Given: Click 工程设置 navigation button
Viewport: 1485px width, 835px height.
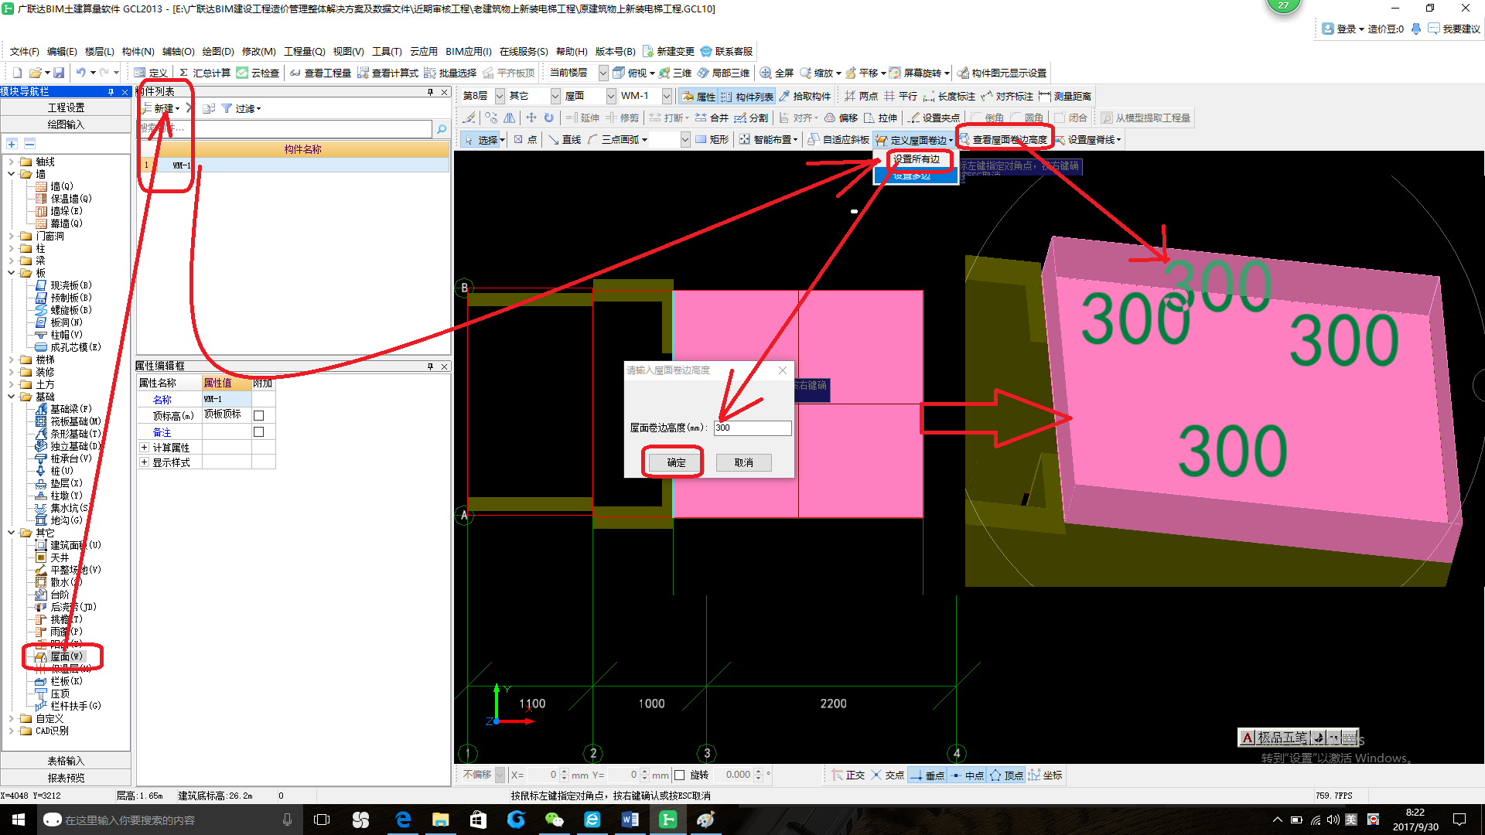Looking at the screenshot, I should coord(66,107).
